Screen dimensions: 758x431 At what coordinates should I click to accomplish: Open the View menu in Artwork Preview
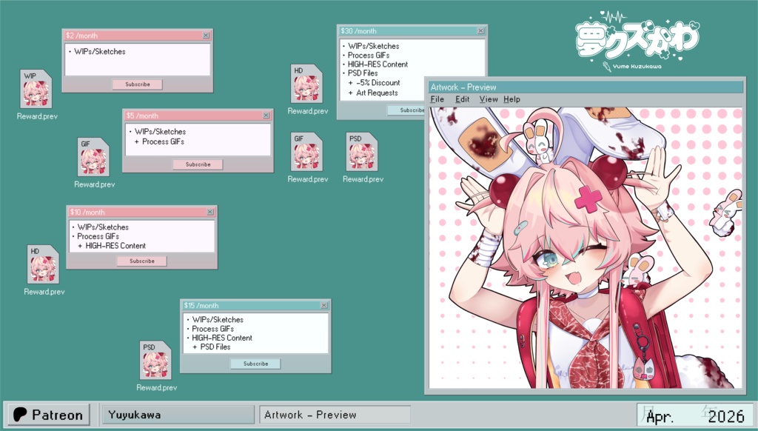coord(489,99)
